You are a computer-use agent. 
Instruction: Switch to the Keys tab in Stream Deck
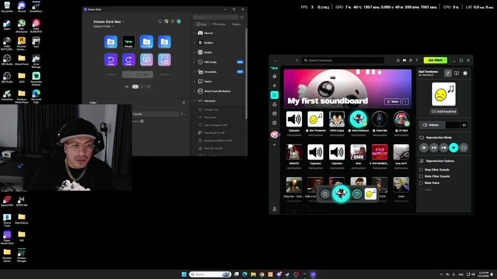202,24
